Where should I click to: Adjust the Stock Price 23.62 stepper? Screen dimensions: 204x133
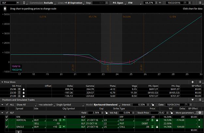[168, 113]
